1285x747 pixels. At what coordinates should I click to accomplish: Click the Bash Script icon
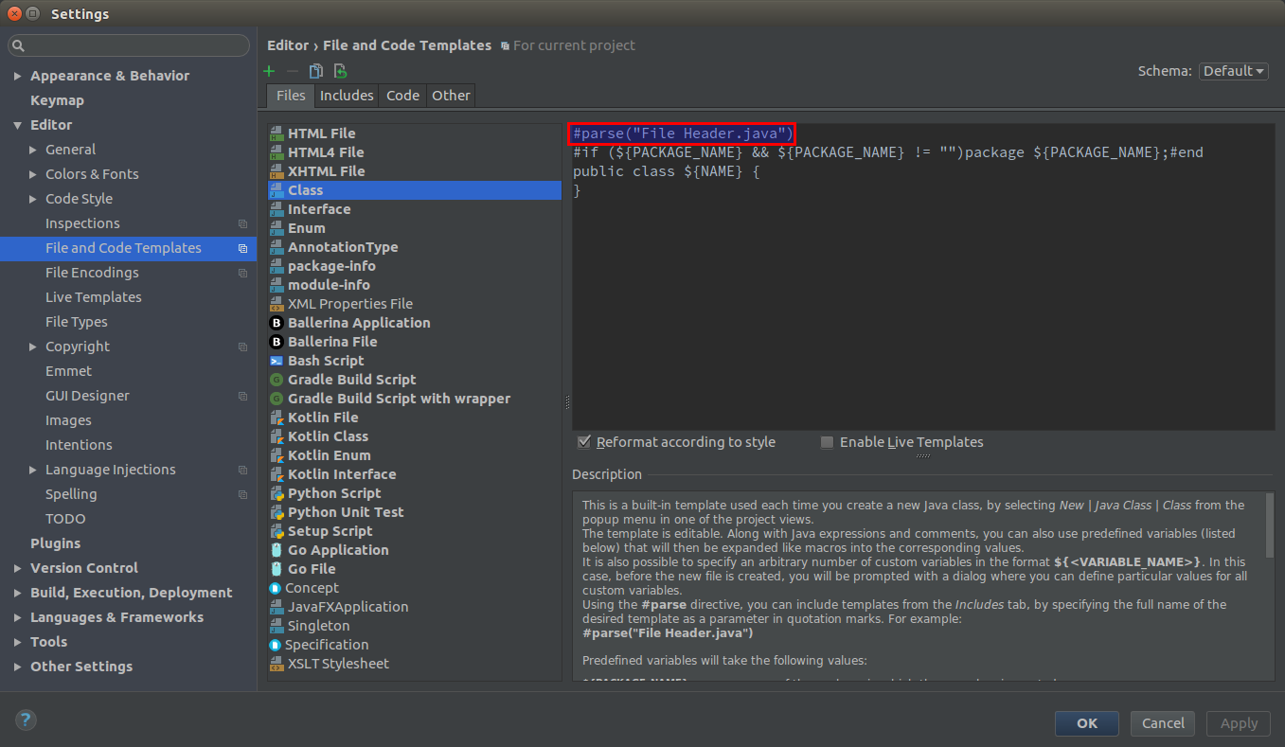click(x=277, y=361)
